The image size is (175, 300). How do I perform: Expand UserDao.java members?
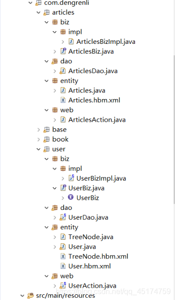coord(55,217)
